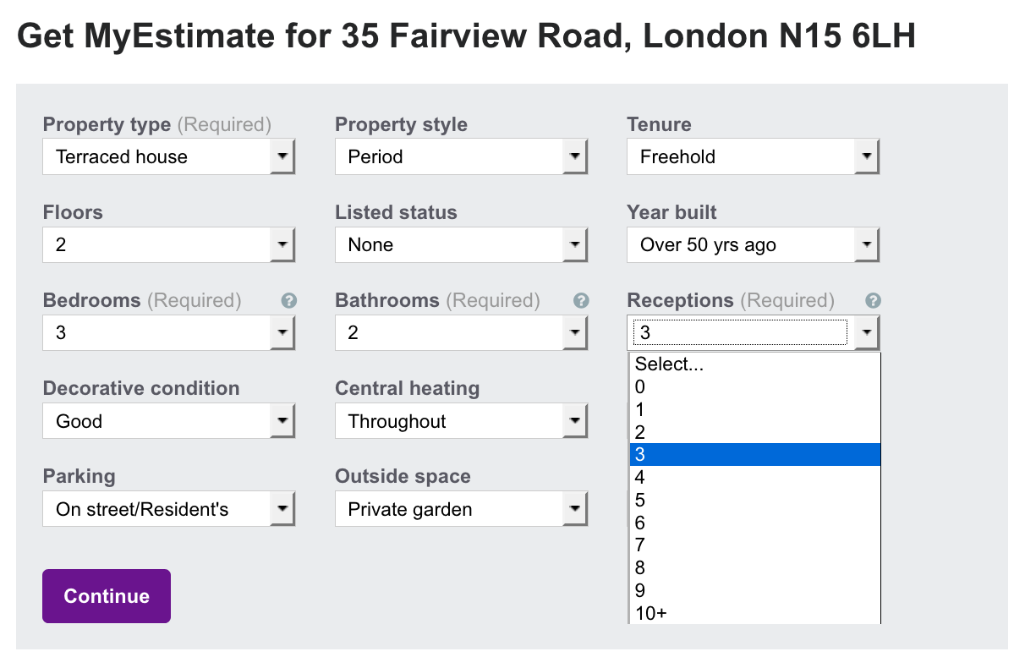Choose 10+ in the Receptions list
Image resolution: width=1025 pixels, height=668 pixels.
click(755, 614)
